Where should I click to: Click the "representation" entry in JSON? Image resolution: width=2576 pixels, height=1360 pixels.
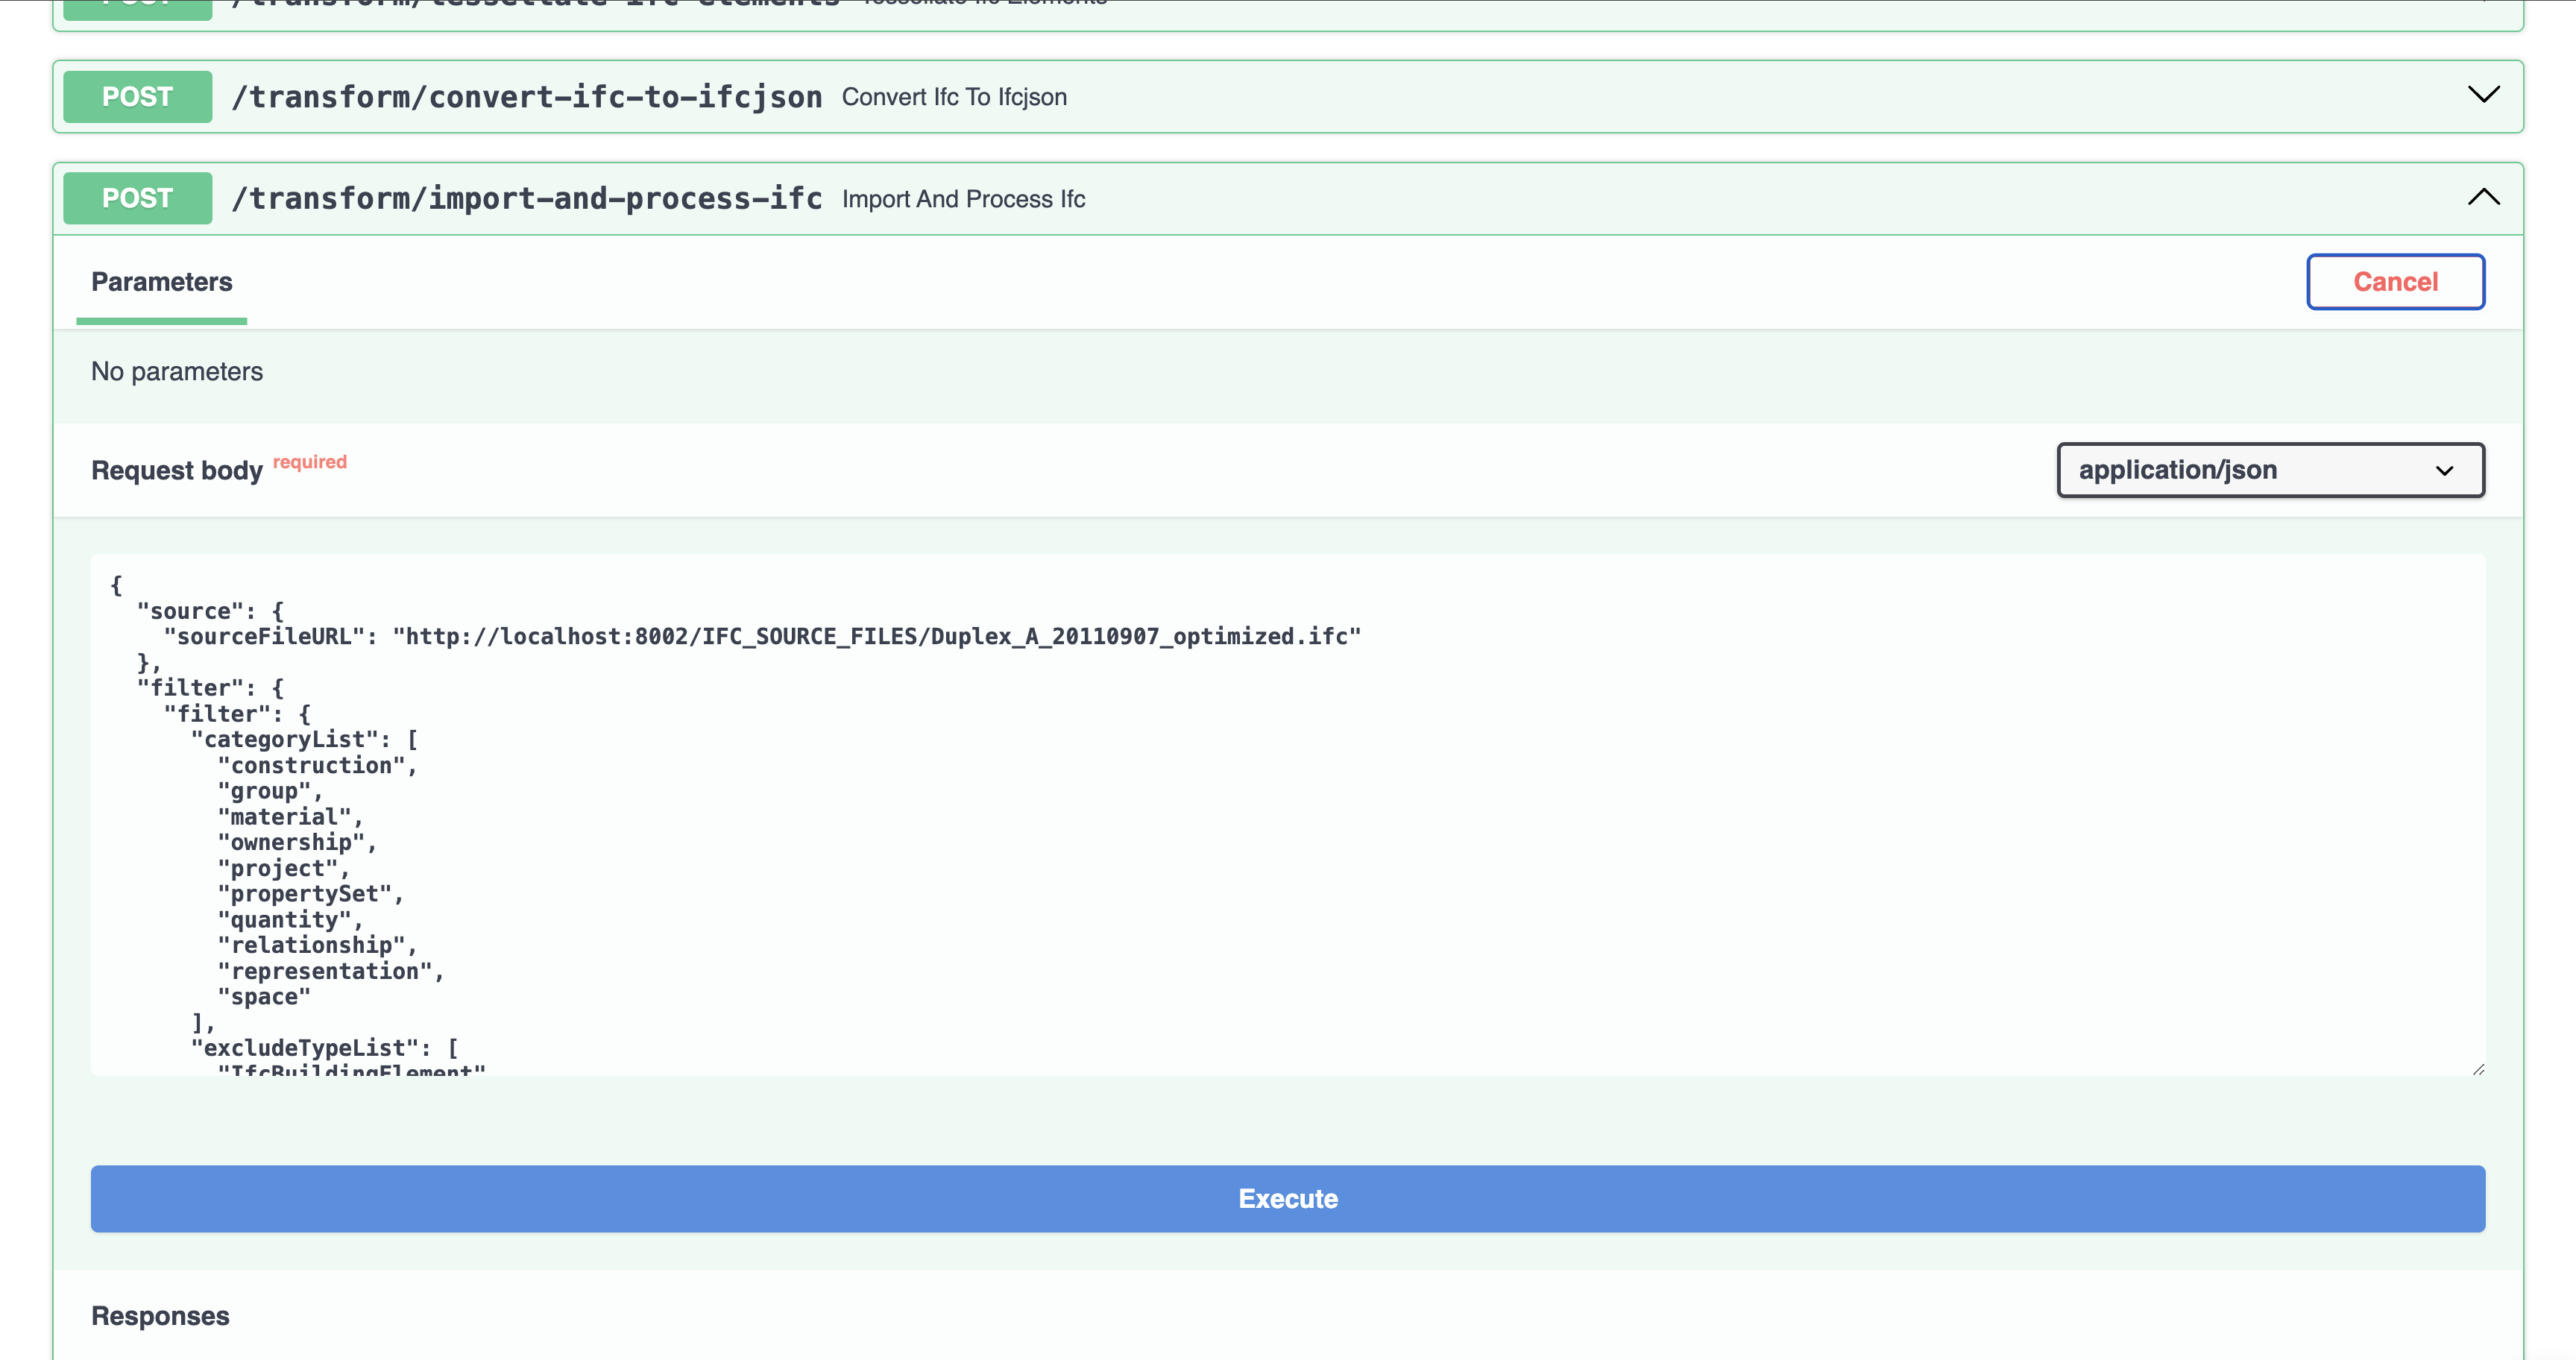[x=330, y=971]
